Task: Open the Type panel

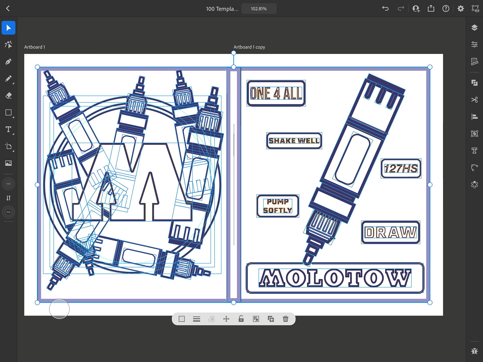Action: 474,150
